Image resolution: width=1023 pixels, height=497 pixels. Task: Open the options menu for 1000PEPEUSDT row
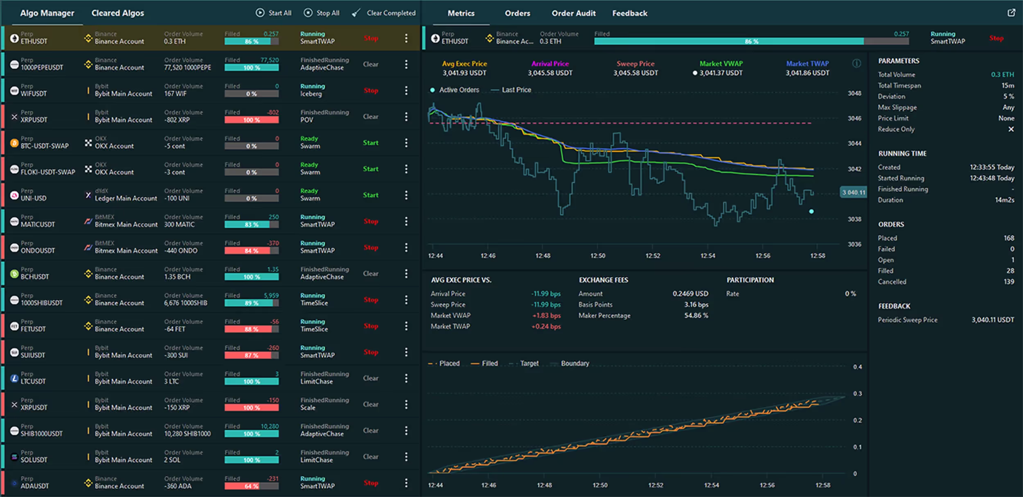[x=406, y=64]
